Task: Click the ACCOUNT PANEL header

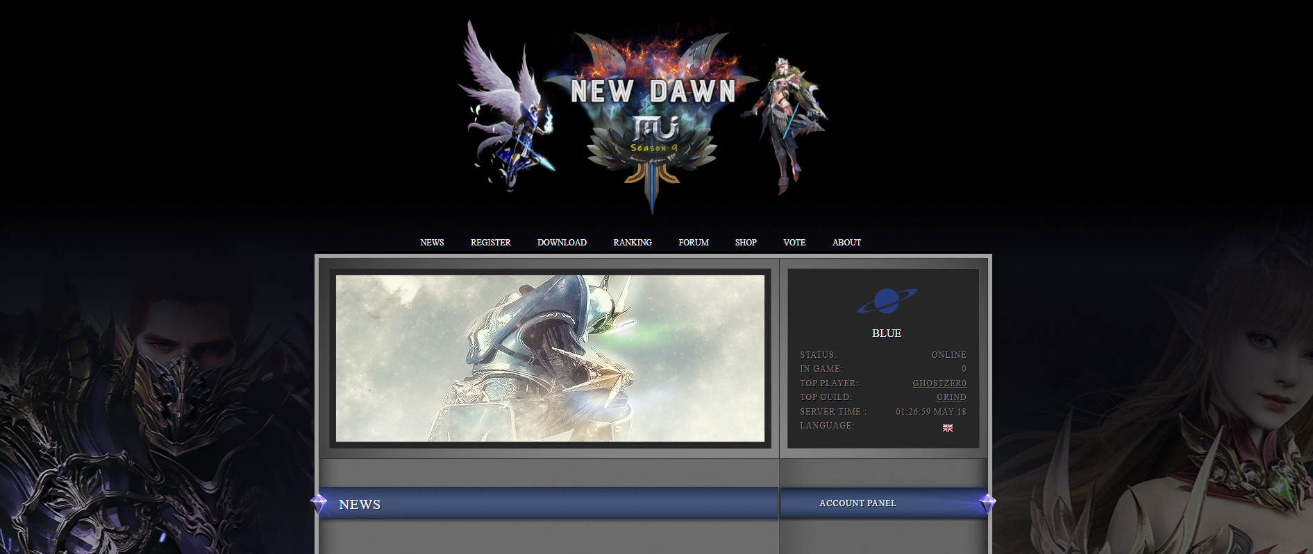Action: point(858,503)
